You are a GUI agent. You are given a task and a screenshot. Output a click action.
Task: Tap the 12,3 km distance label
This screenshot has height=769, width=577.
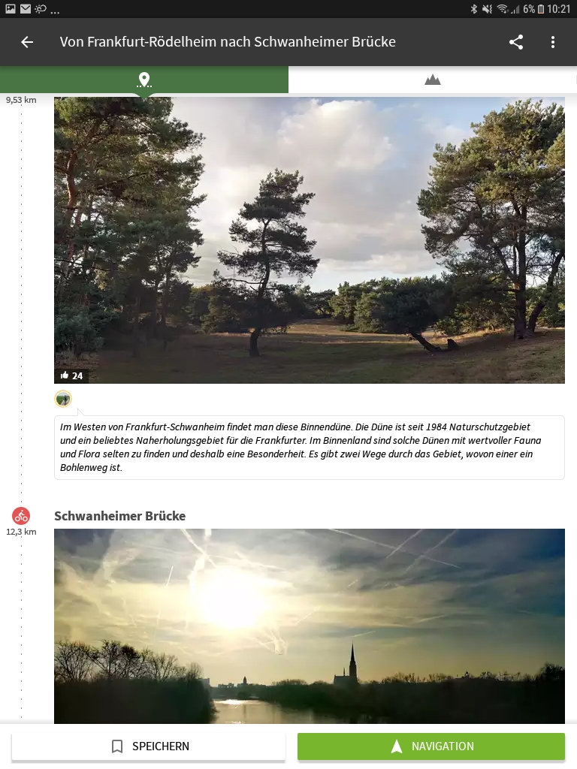click(x=21, y=532)
